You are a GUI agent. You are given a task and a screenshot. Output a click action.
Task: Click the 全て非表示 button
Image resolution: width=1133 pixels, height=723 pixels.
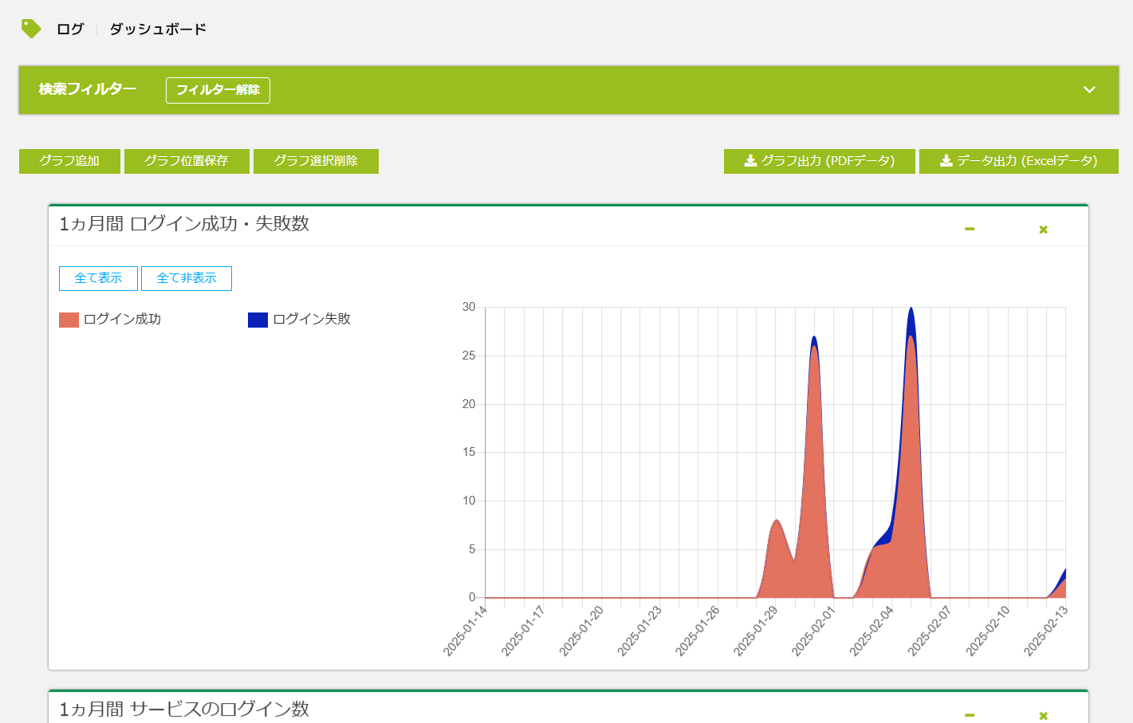(187, 278)
